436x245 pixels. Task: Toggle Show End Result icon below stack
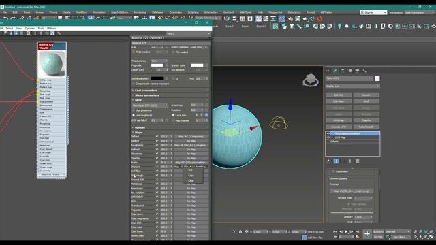(336, 161)
